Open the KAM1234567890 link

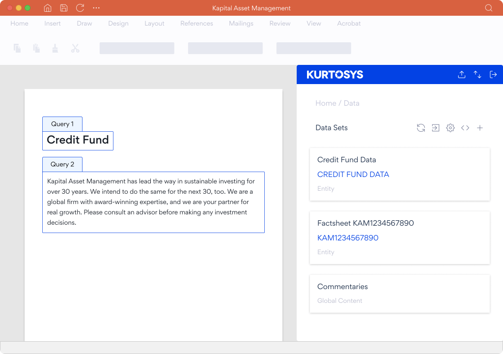pos(348,238)
